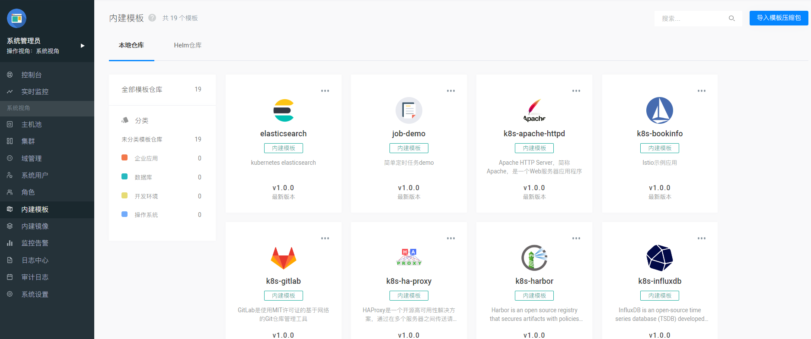Click the k8s-gitlab fox logo
Image resolution: width=811 pixels, height=339 pixels.
[283, 258]
